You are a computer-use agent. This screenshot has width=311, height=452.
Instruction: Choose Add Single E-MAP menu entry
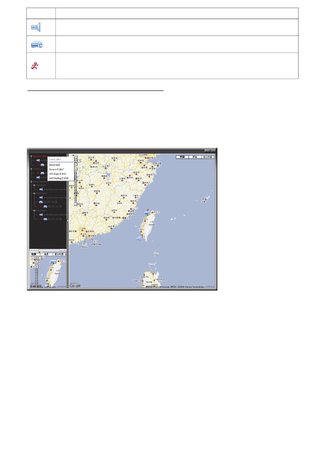point(58,174)
